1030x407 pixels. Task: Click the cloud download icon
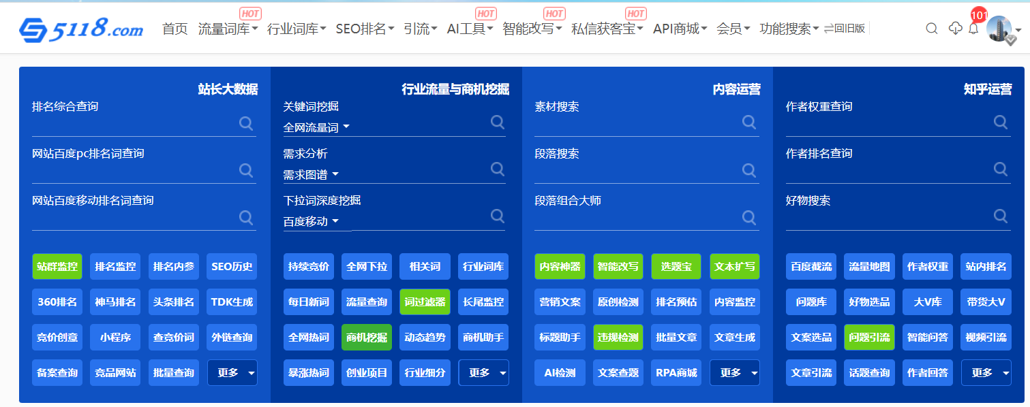tap(956, 29)
